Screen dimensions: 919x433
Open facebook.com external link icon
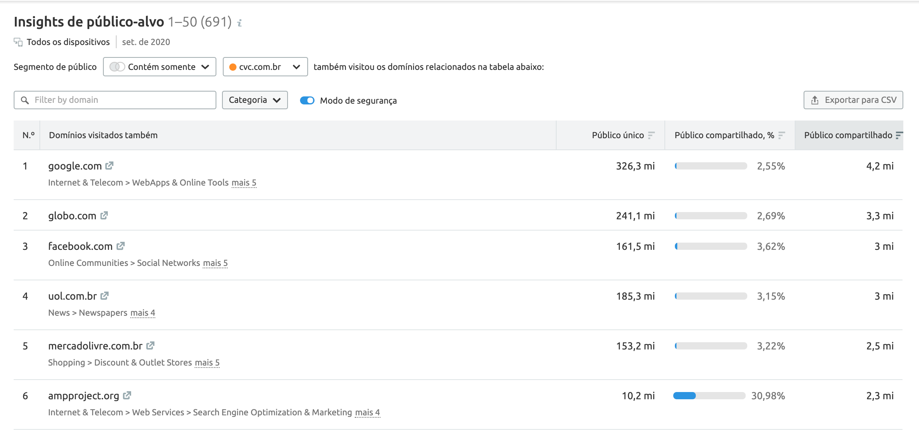pos(121,246)
